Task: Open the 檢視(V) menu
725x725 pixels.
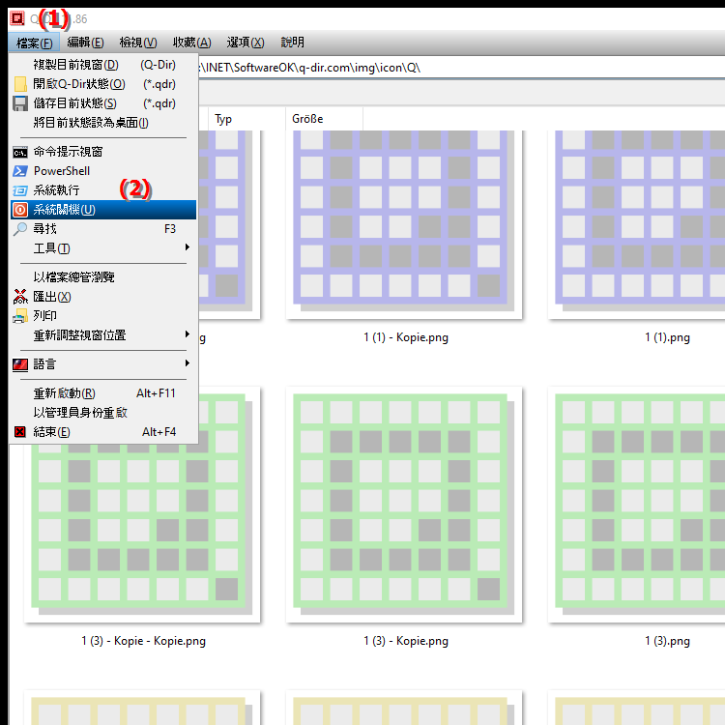Action: tap(138, 43)
